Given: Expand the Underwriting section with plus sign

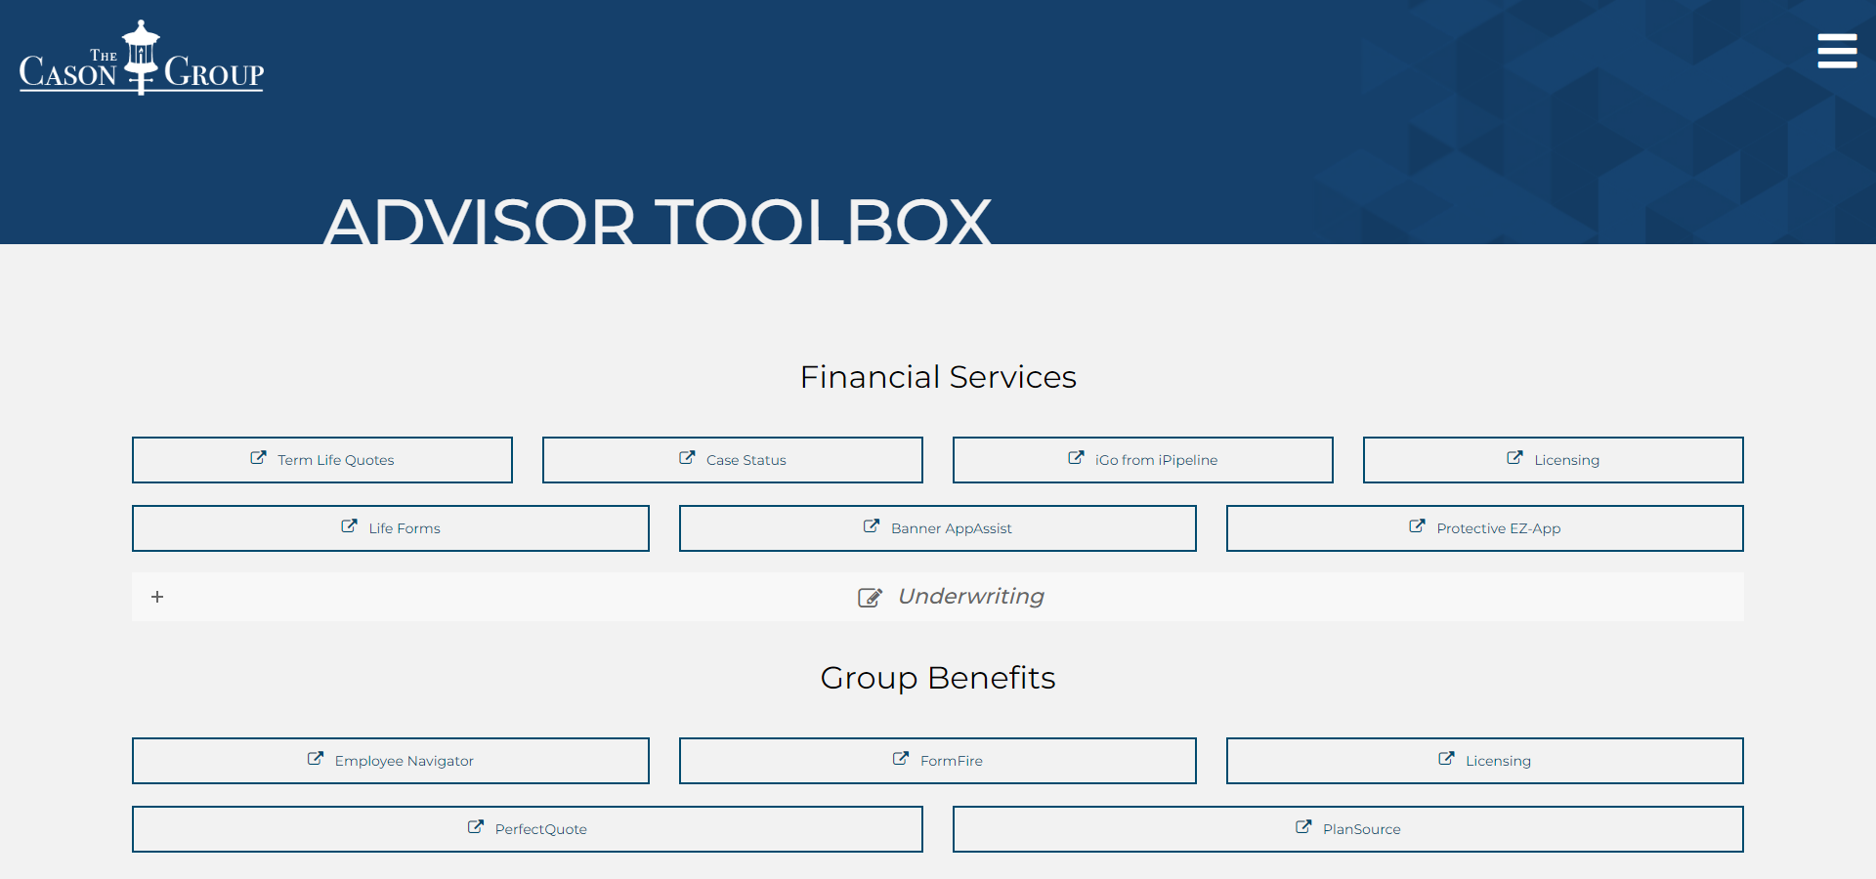Looking at the screenshot, I should tap(157, 597).
